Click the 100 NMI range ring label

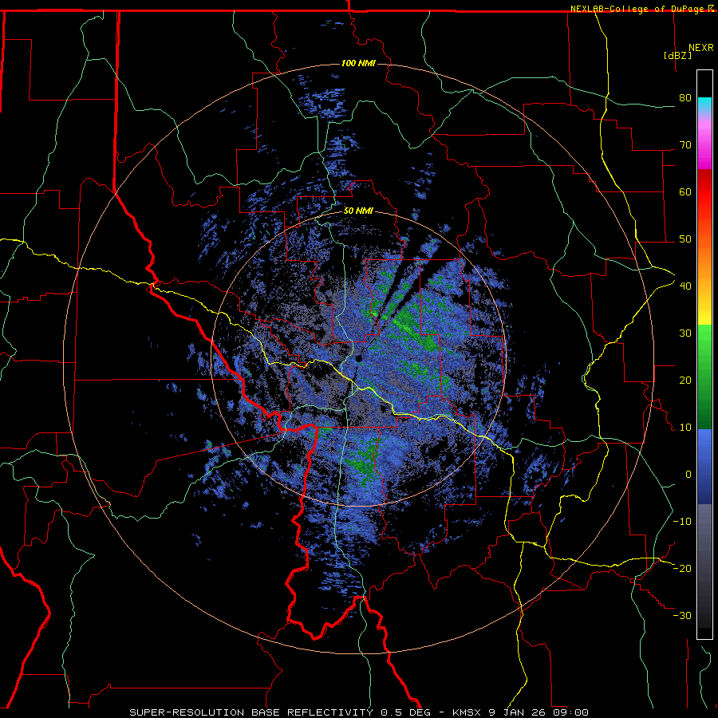[x=358, y=63]
